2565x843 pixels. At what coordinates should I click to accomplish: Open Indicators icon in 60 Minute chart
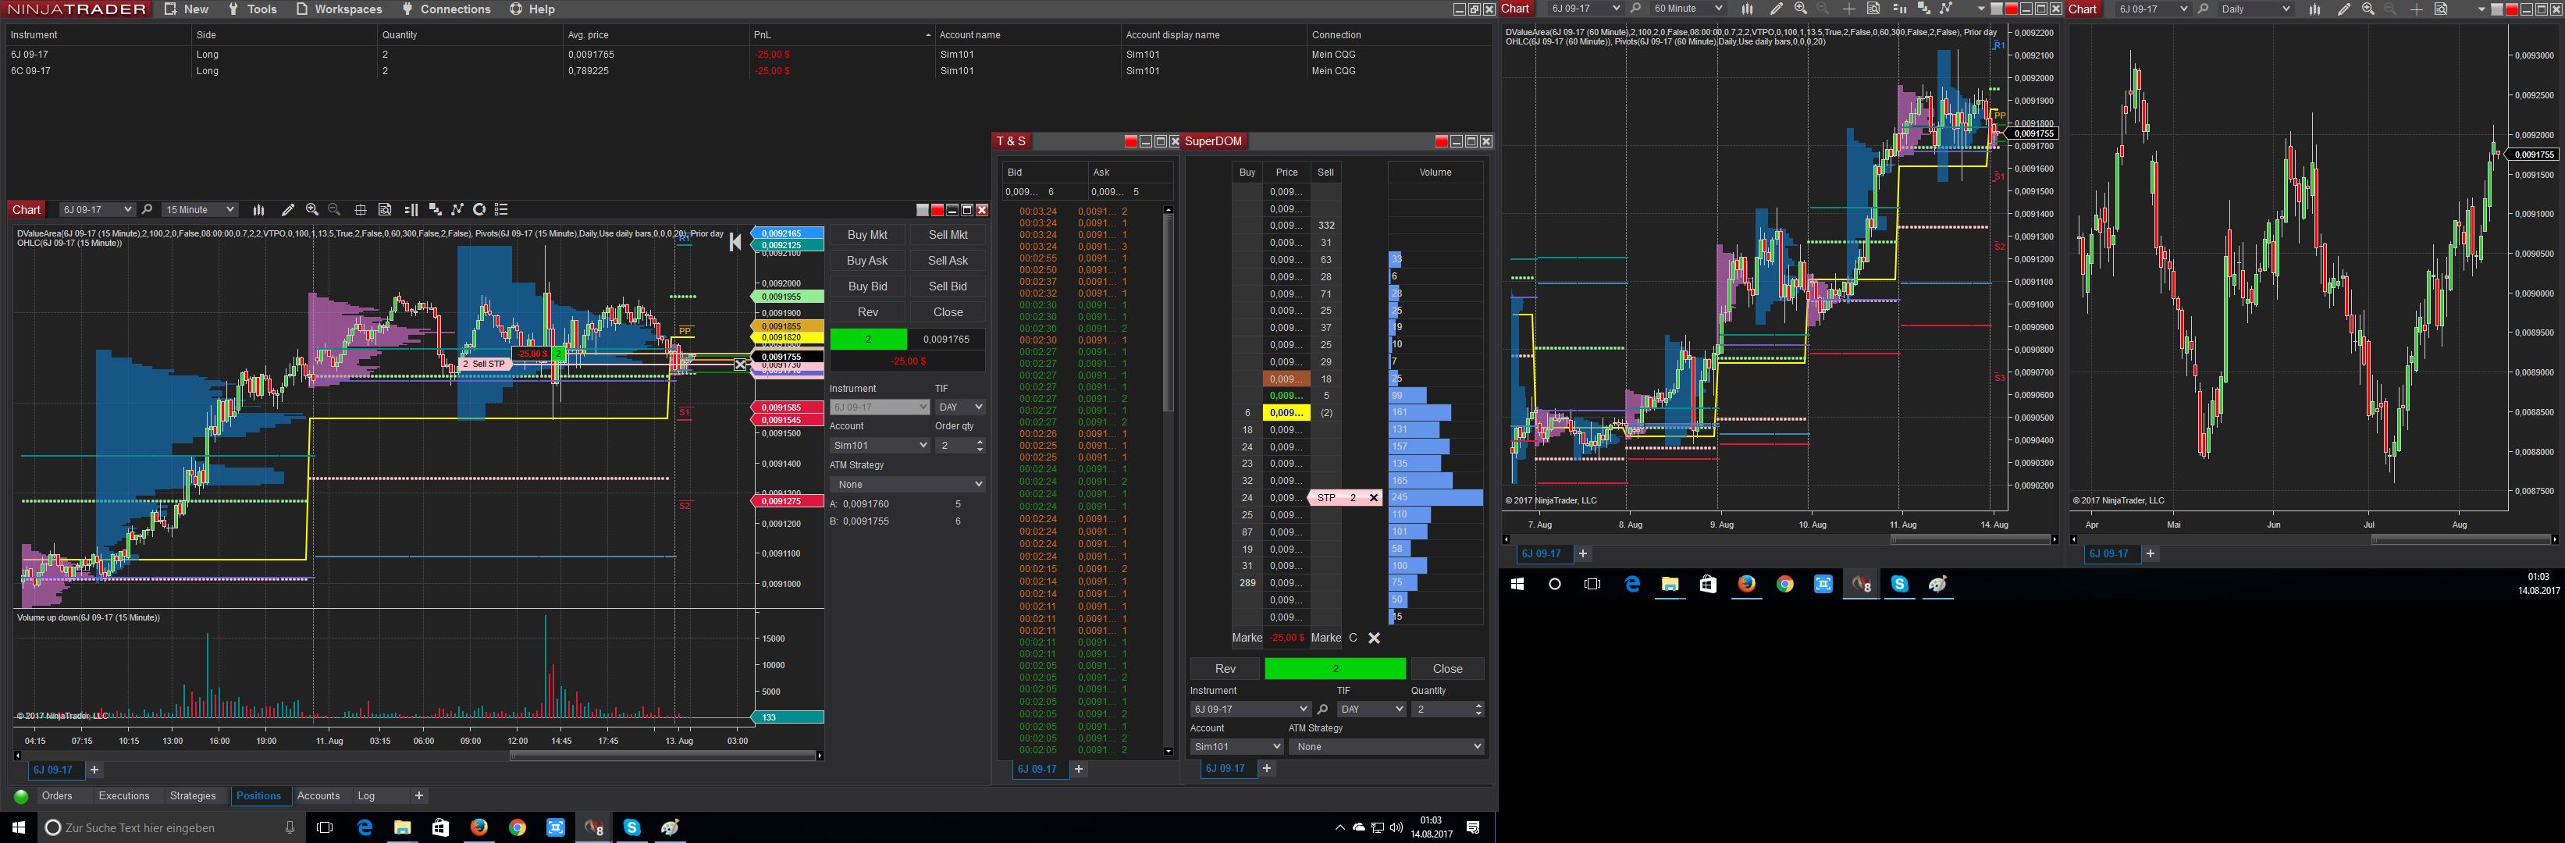(1946, 9)
